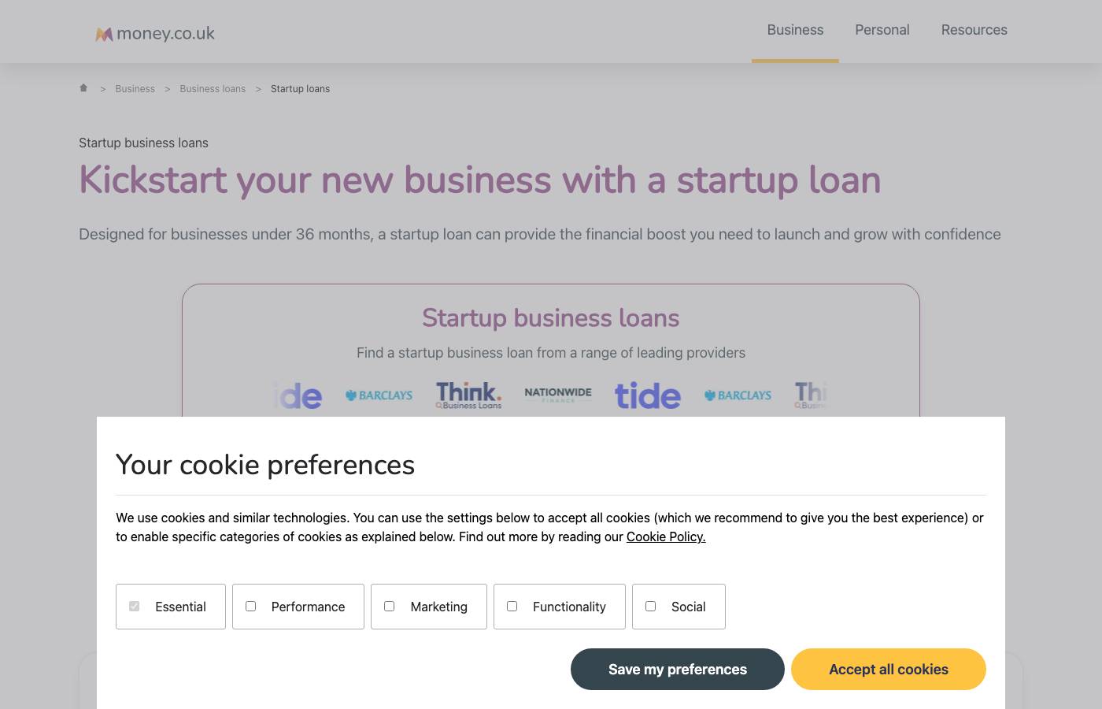Toggle the Social cookies checkbox
The height and width of the screenshot is (709, 1102).
[650, 606]
